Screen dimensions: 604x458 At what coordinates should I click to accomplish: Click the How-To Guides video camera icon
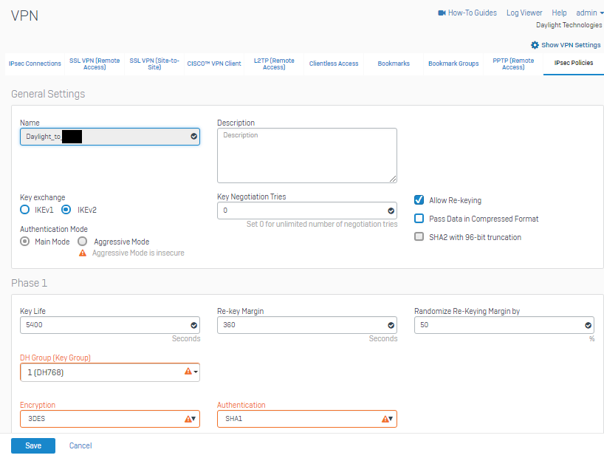point(442,13)
